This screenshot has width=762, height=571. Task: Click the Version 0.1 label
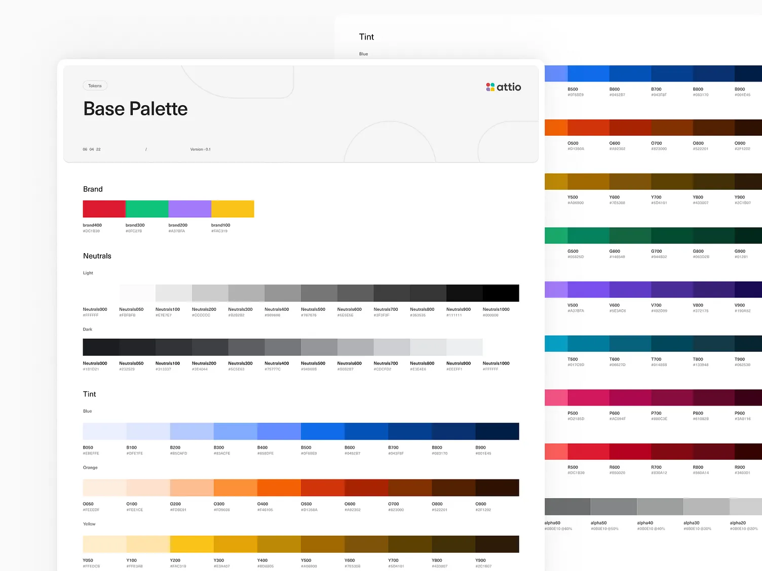pos(201,149)
